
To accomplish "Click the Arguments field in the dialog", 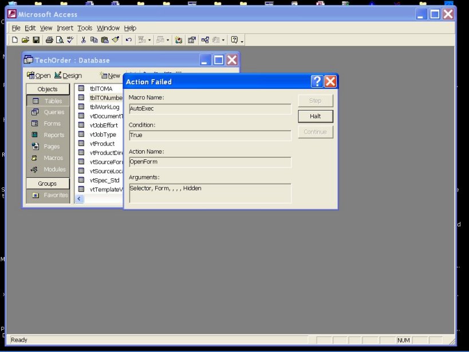I will point(210,193).
